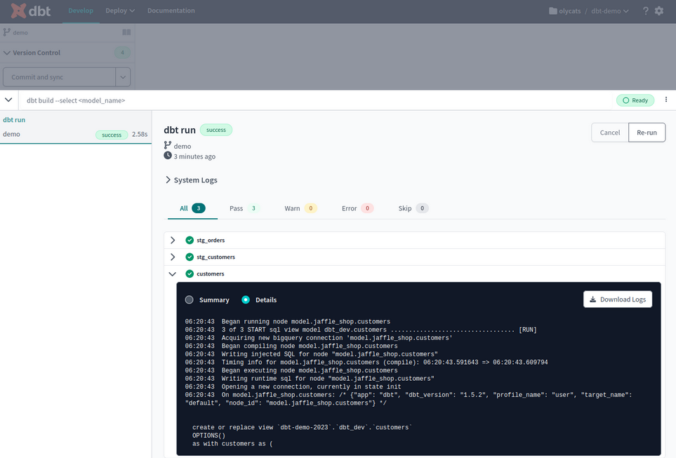Open the Documentation page
Viewport: 676px width, 458px height.
pyautogui.click(x=171, y=11)
